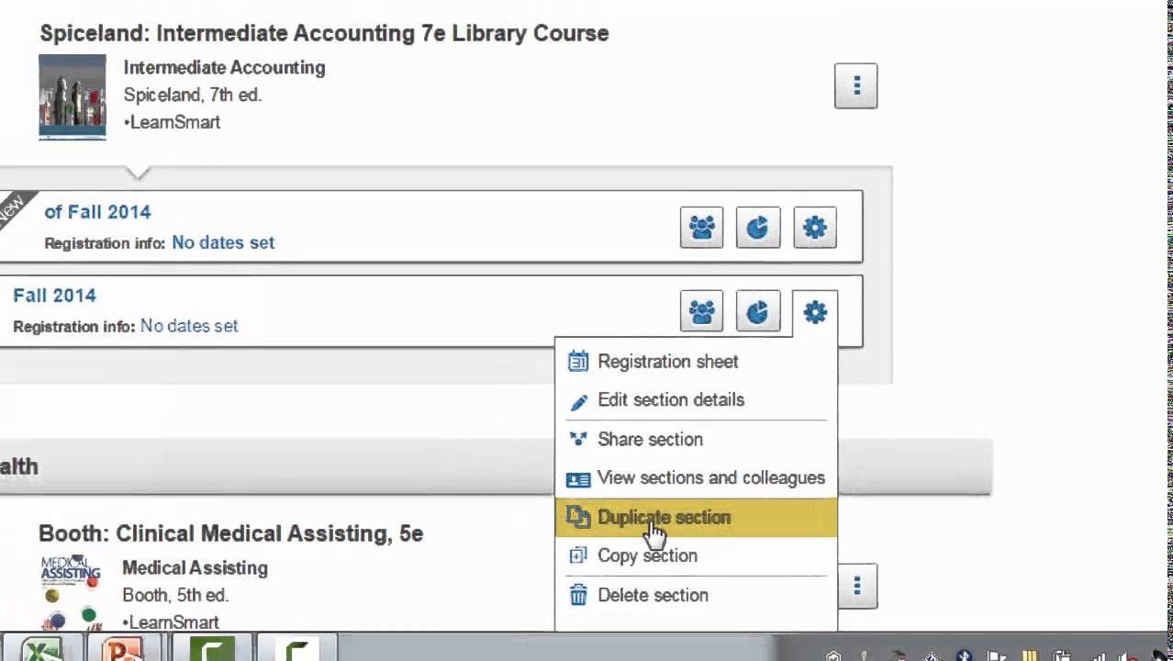Image resolution: width=1173 pixels, height=661 pixels.
Task: Open the Fall 2014 section link
Action: (x=54, y=296)
